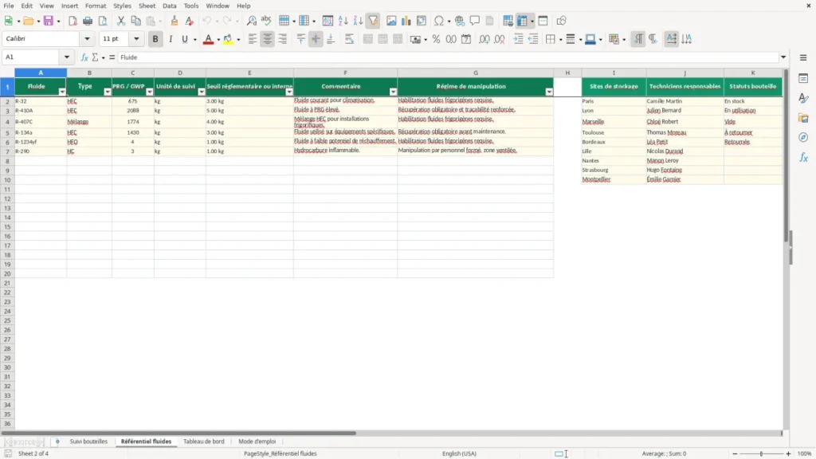Open the Type column filter dropdown
Screen dimensions: 816x459
click(108, 92)
